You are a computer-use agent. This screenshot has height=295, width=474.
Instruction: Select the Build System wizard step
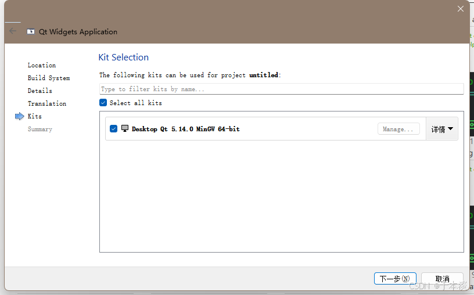(x=49, y=78)
